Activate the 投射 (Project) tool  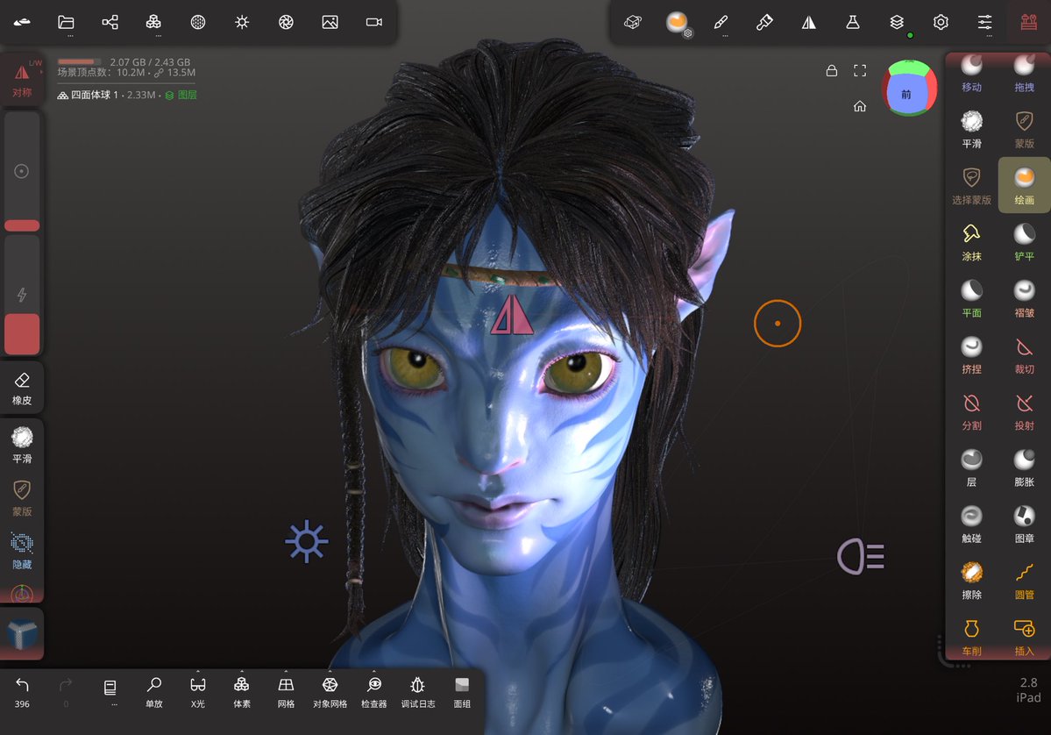pyautogui.click(x=1024, y=411)
